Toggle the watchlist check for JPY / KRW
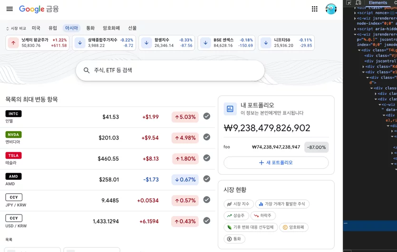Screen dimensions: 397x252 207,200
